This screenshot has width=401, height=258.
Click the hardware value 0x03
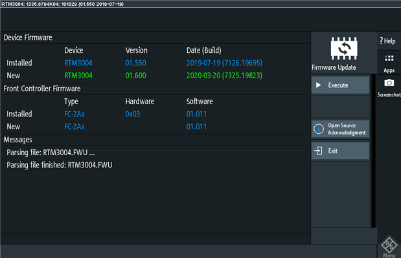click(x=132, y=114)
